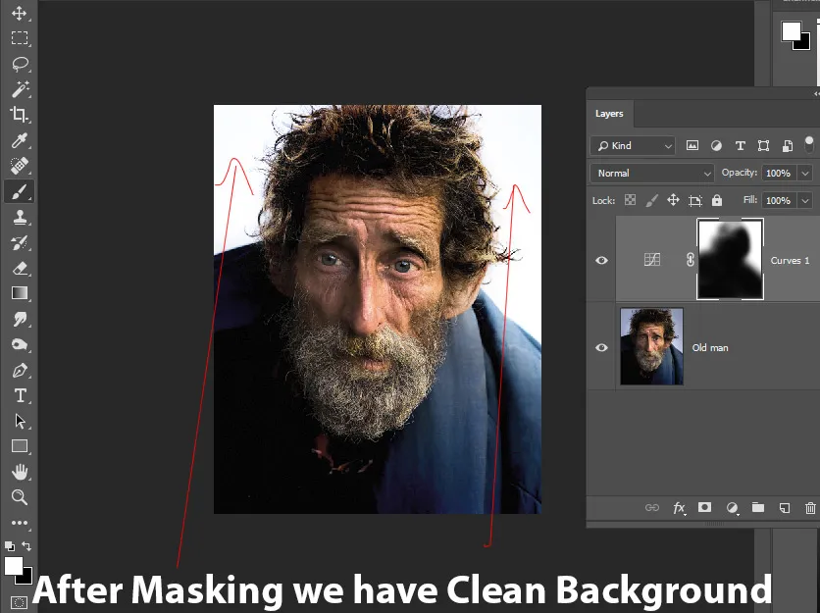
Task: Hide the Old man layer
Action: pyautogui.click(x=601, y=347)
